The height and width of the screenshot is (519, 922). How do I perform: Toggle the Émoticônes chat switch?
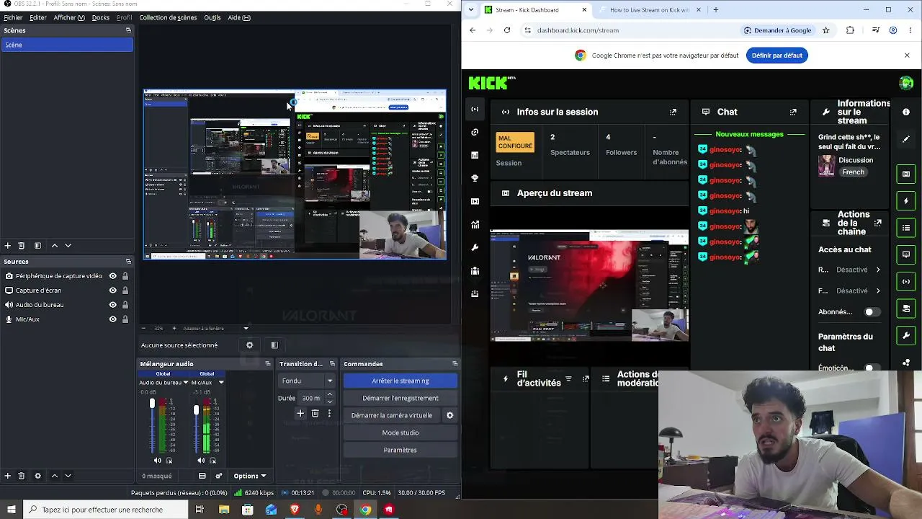coord(872,368)
